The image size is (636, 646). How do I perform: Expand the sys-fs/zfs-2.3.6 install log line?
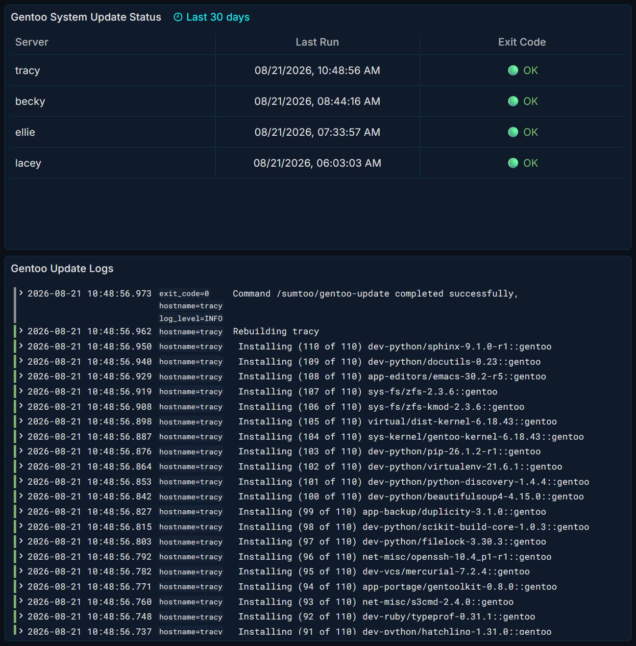(x=21, y=391)
